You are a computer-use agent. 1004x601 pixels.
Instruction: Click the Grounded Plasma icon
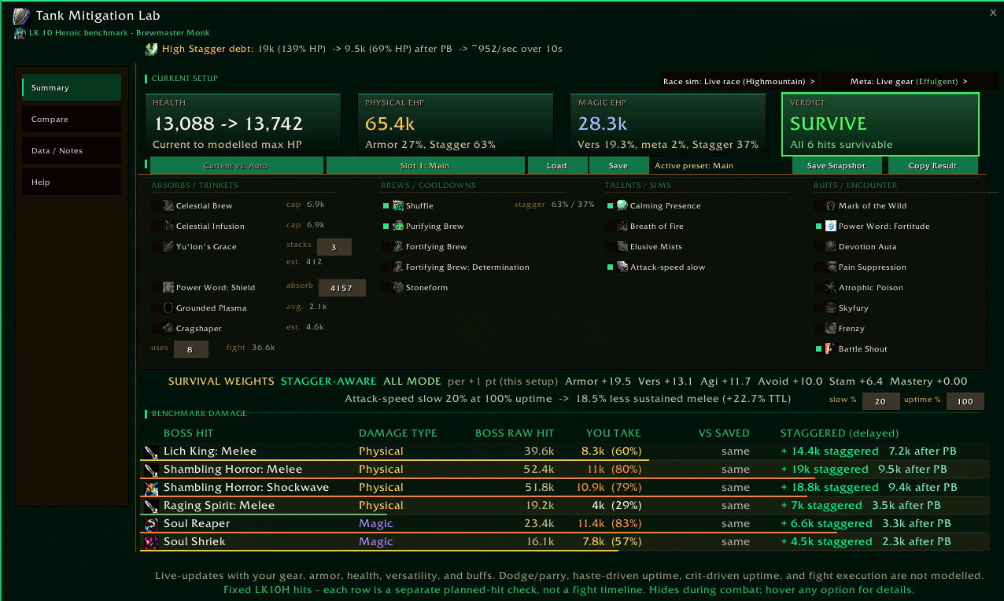tap(168, 308)
